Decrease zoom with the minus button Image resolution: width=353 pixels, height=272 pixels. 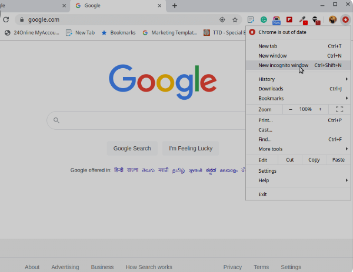(291, 109)
